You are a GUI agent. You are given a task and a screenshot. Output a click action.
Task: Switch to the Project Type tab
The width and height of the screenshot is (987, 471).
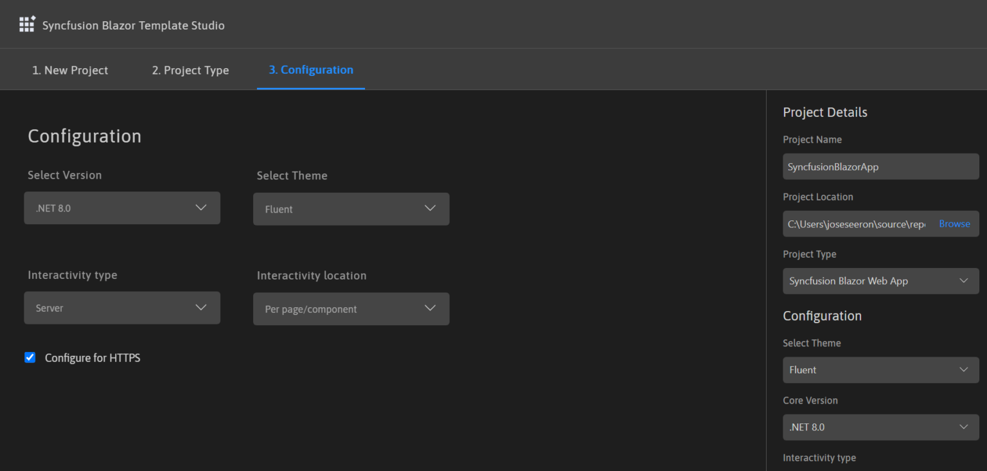(190, 69)
